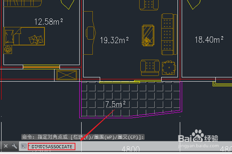Pick the 18.40m² room area text
The width and height of the screenshot is (232, 154).
tap(209, 40)
